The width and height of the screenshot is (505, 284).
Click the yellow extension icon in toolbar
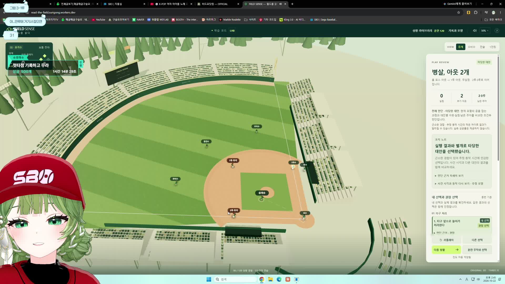tap(468, 12)
